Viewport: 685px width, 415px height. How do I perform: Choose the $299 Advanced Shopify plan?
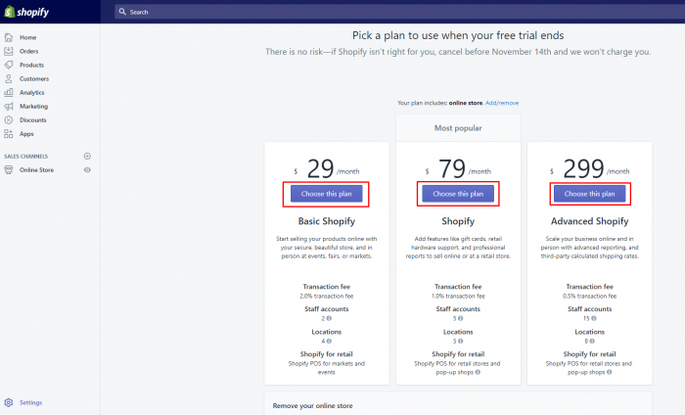point(590,194)
